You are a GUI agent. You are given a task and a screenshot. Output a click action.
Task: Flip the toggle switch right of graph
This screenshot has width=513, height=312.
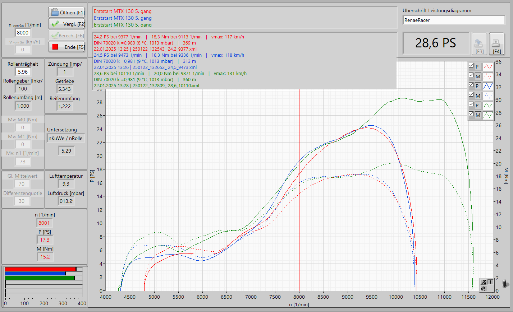pyautogui.click(x=505, y=283)
